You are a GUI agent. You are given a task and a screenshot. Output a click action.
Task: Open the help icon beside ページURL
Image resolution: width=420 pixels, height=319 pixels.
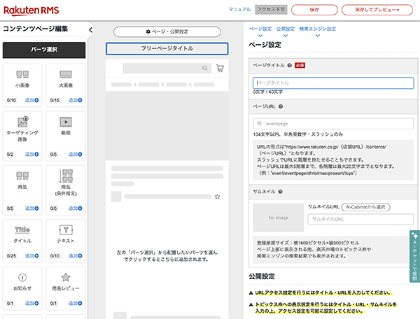280,106
